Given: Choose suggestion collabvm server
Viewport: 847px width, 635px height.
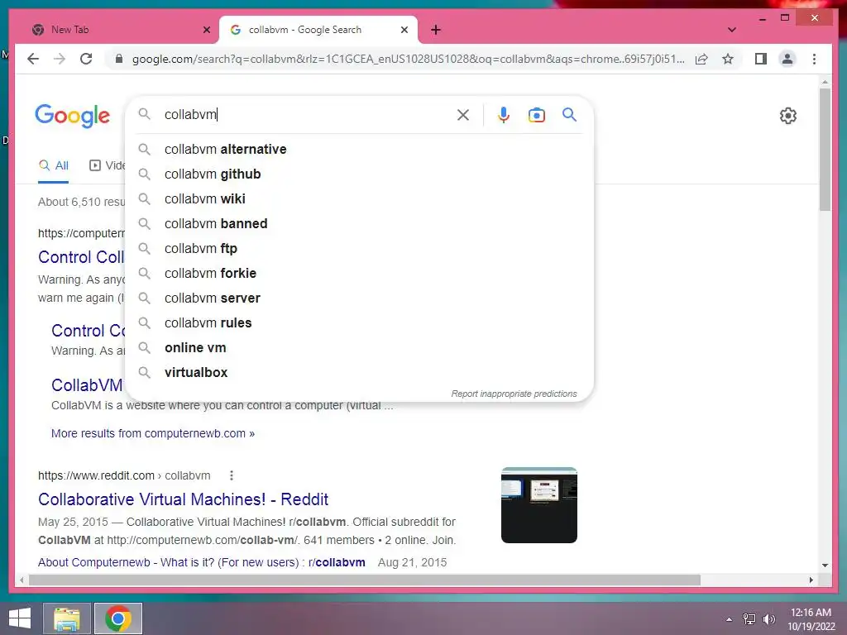Looking at the screenshot, I should (359, 298).
